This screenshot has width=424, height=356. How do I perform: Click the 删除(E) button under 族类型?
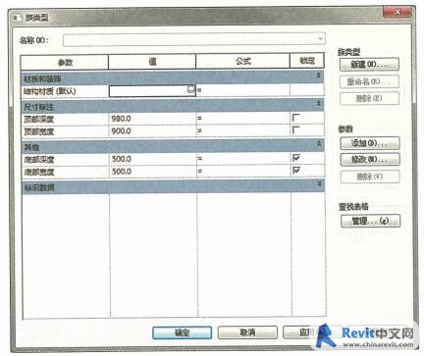pyautogui.click(x=369, y=98)
